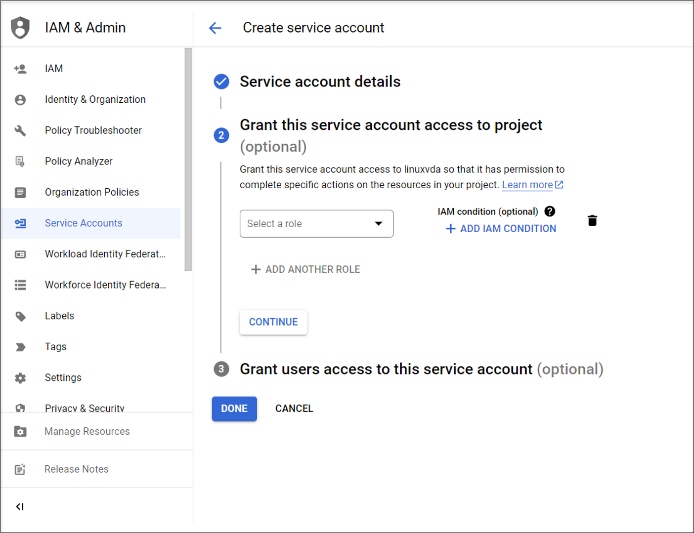The image size is (694, 533).
Task: Open the Select a role dropdown
Action: pos(316,224)
